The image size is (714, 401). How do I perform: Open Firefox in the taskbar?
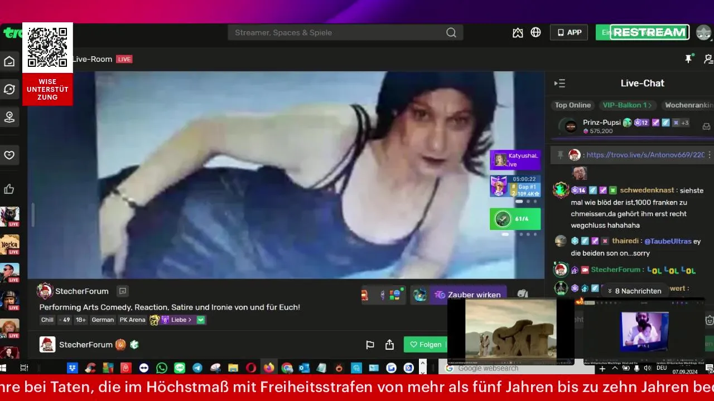[x=269, y=368]
